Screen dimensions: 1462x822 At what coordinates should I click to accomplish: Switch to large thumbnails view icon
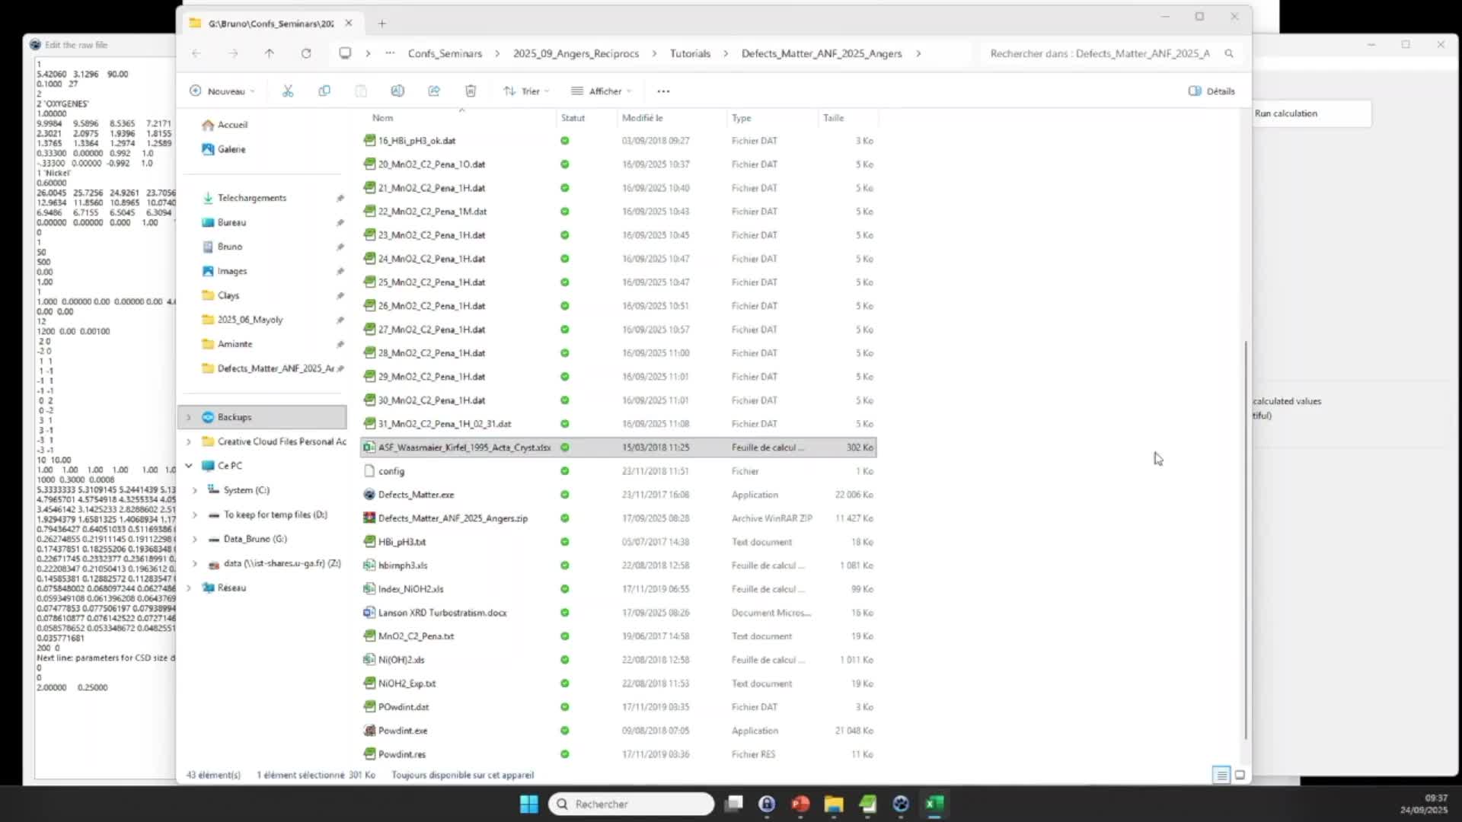click(x=1240, y=775)
